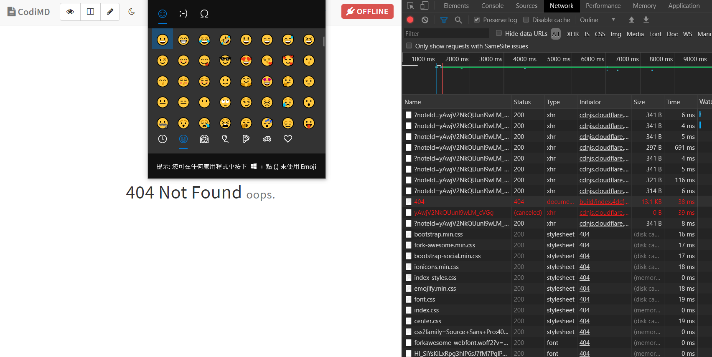Clear the network log
The image size is (712, 357).
(425, 20)
